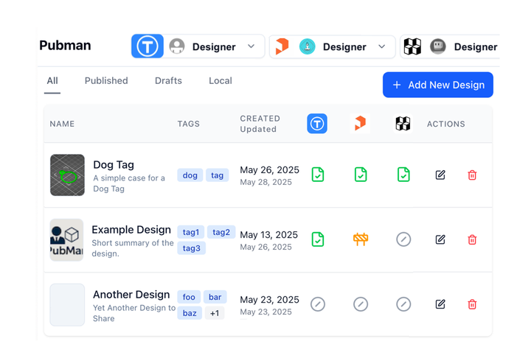Click the 'foo' tag chip
This screenshot has height=358, width=531.
[189, 297]
